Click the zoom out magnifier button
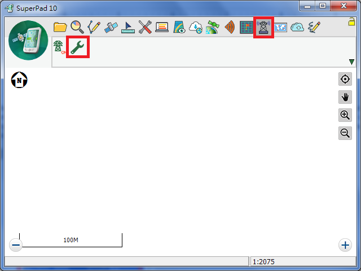 click(345, 133)
